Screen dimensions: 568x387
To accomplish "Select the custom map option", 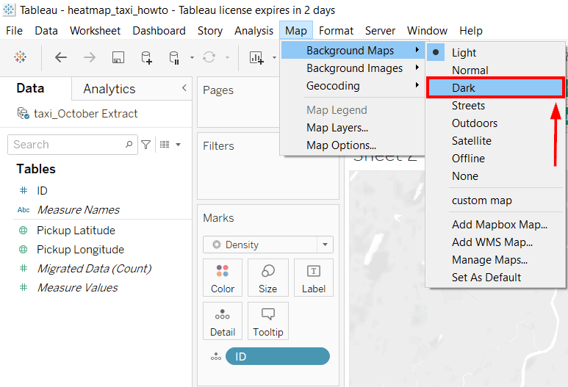I will pos(495,200).
